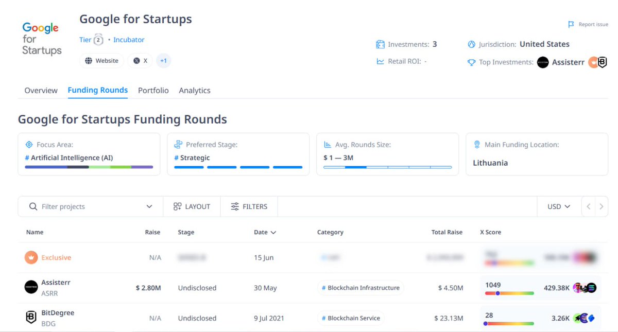Click the Artificial Intelligence (AI) tag
This screenshot has width=618, height=332.
69,158
